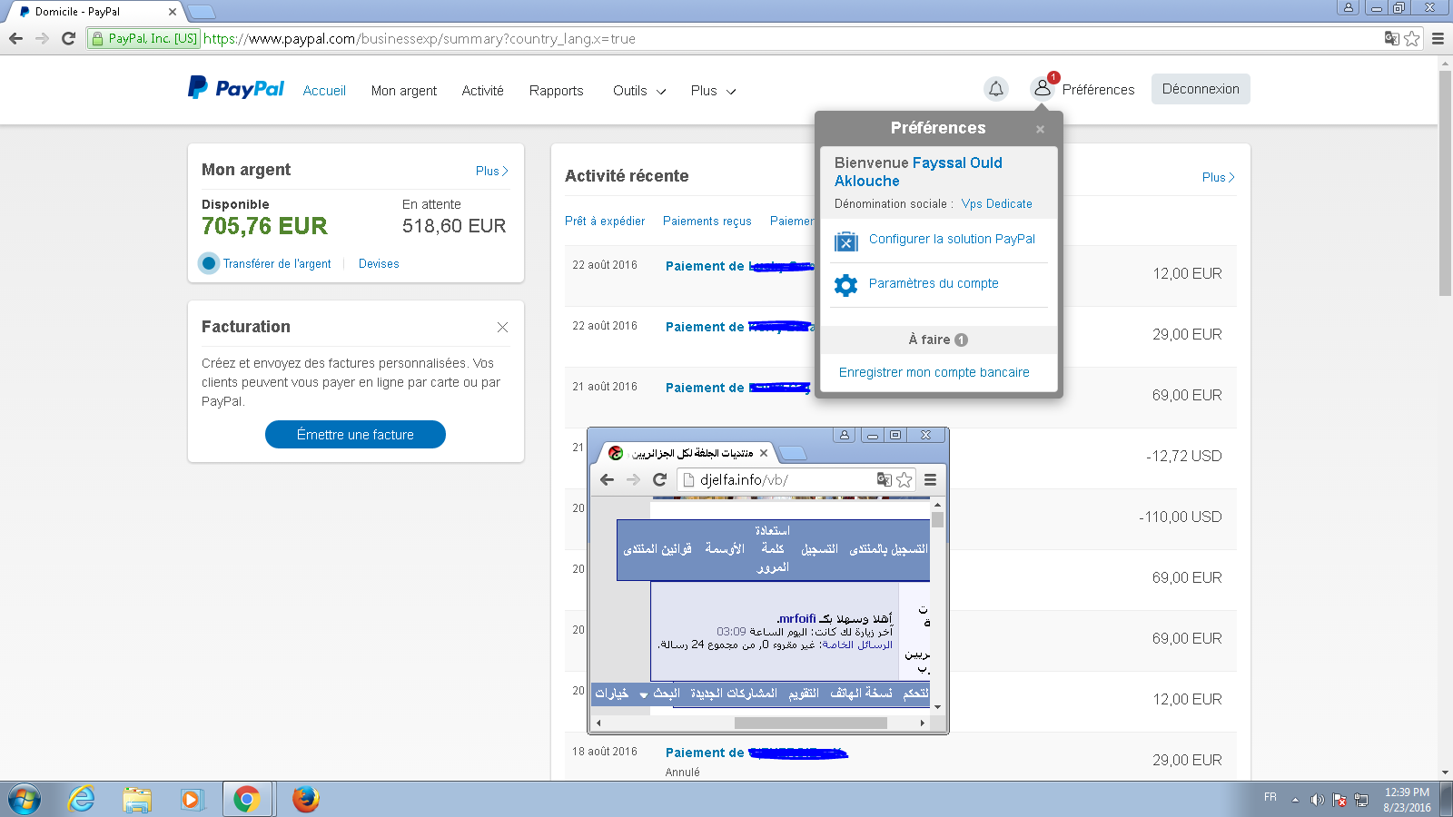Image resolution: width=1453 pixels, height=817 pixels.
Task: Bookmark djelfa.info with the star icon
Action: (x=904, y=479)
